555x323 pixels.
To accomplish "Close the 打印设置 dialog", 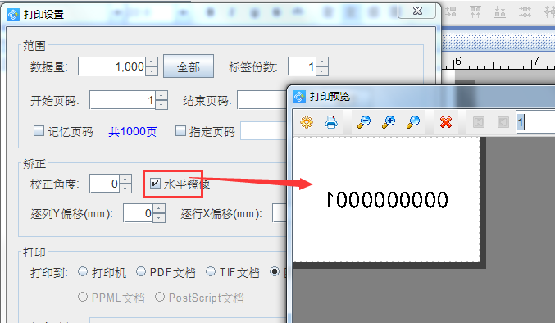I will pos(417,11).
